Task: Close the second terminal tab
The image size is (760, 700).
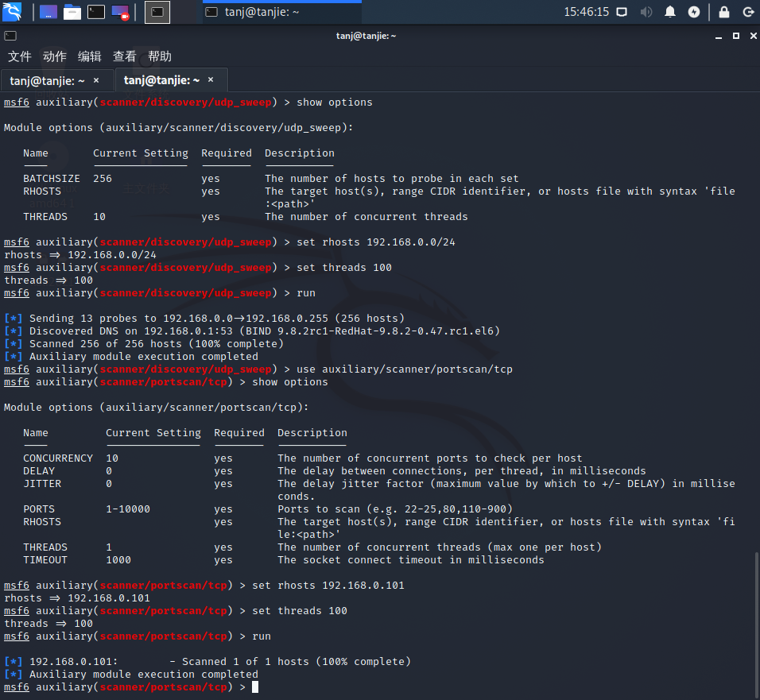Action: (211, 79)
